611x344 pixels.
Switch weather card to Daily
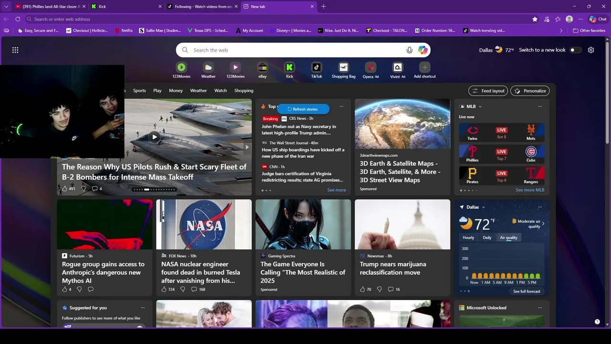tap(487, 237)
